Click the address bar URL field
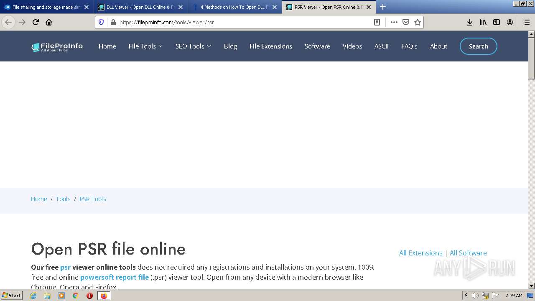Viewport: 535px width, 301px height. [x=245, y=22]
